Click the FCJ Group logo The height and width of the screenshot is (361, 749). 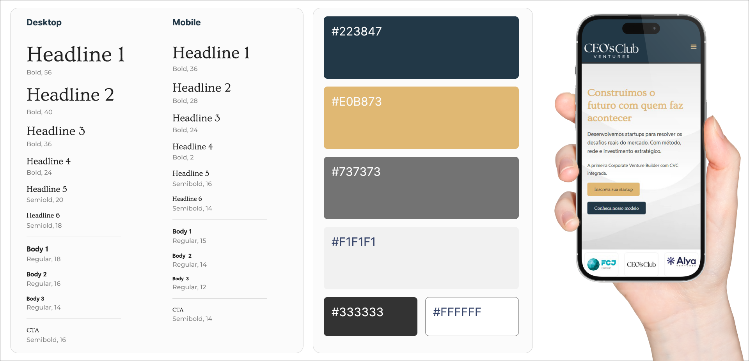coord(602,264)
